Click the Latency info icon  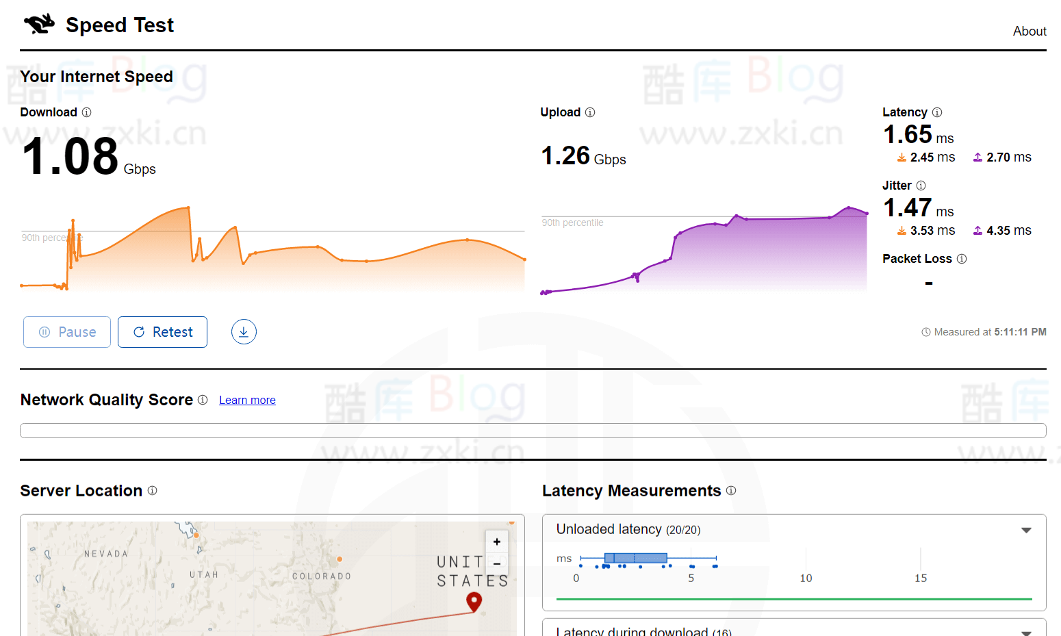[937, 112]
